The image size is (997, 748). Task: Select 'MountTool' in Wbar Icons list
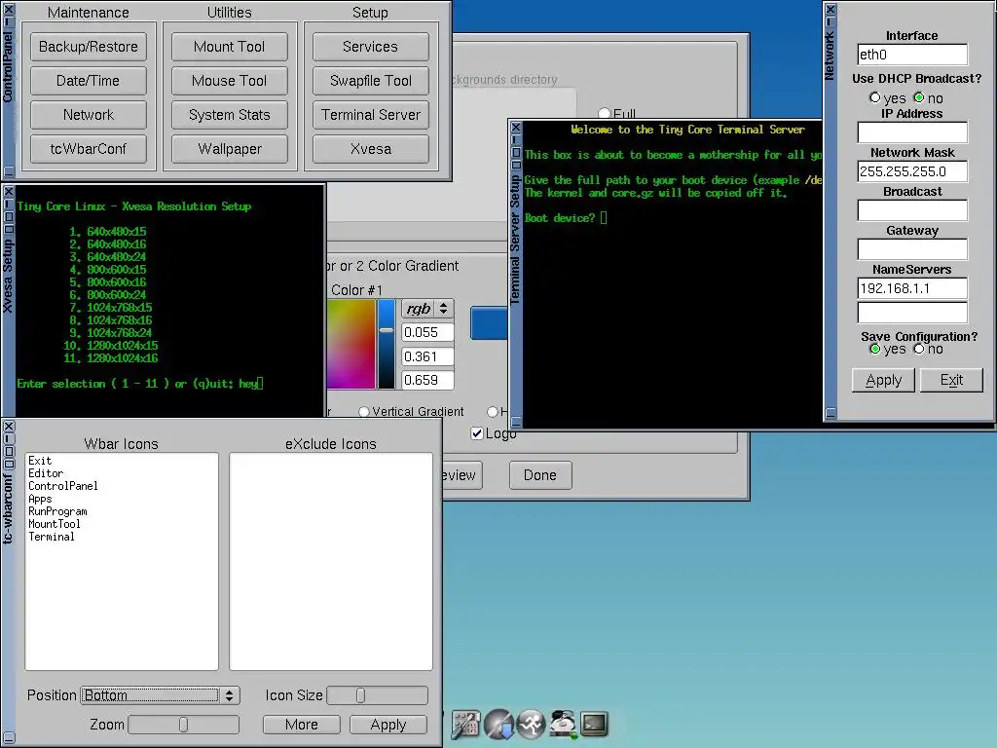point(55,524)
